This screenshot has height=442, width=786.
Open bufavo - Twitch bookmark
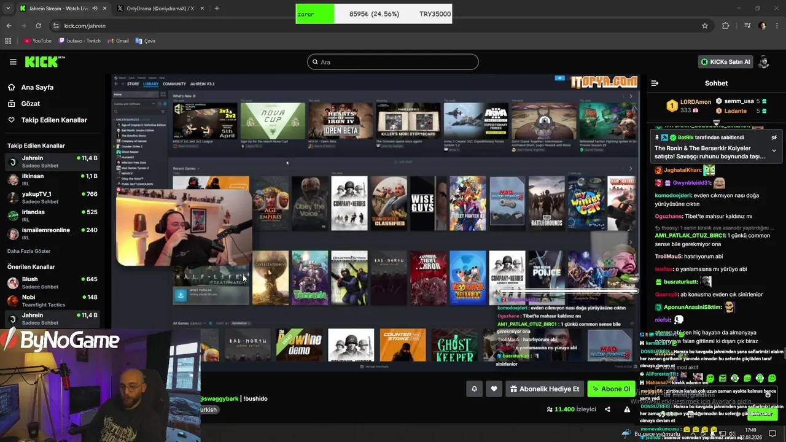click(x=80, y=41)
